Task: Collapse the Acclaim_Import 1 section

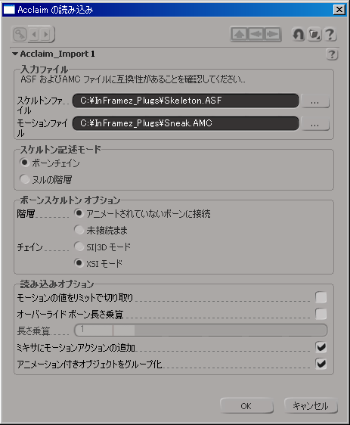Action: point(15,54)
